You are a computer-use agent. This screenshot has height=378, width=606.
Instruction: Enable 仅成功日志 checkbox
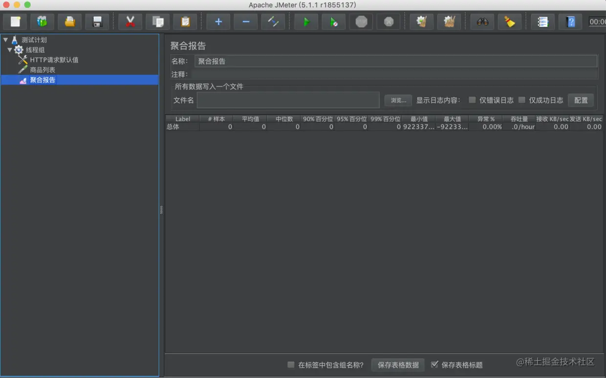click(521, 100)
